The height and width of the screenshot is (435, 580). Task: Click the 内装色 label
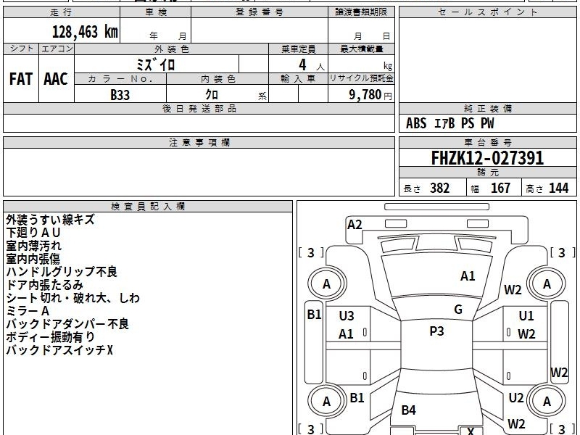217,79
